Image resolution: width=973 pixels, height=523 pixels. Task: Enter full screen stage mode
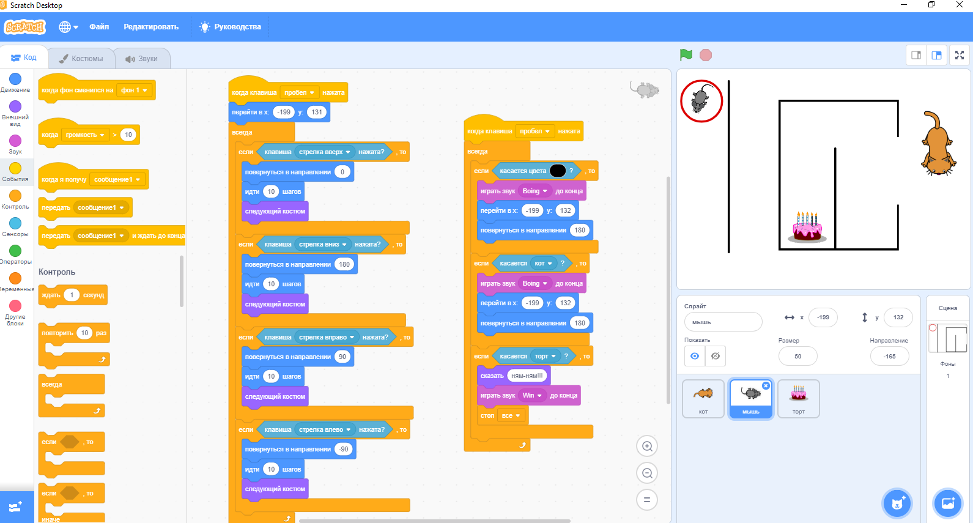pos(959,55)
